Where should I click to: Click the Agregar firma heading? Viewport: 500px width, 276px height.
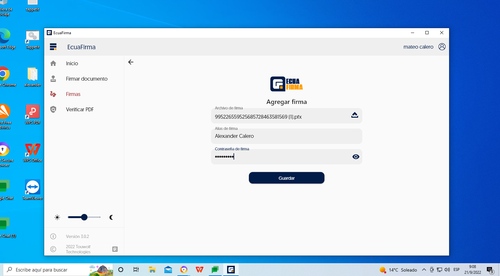(x=287, y=102)
